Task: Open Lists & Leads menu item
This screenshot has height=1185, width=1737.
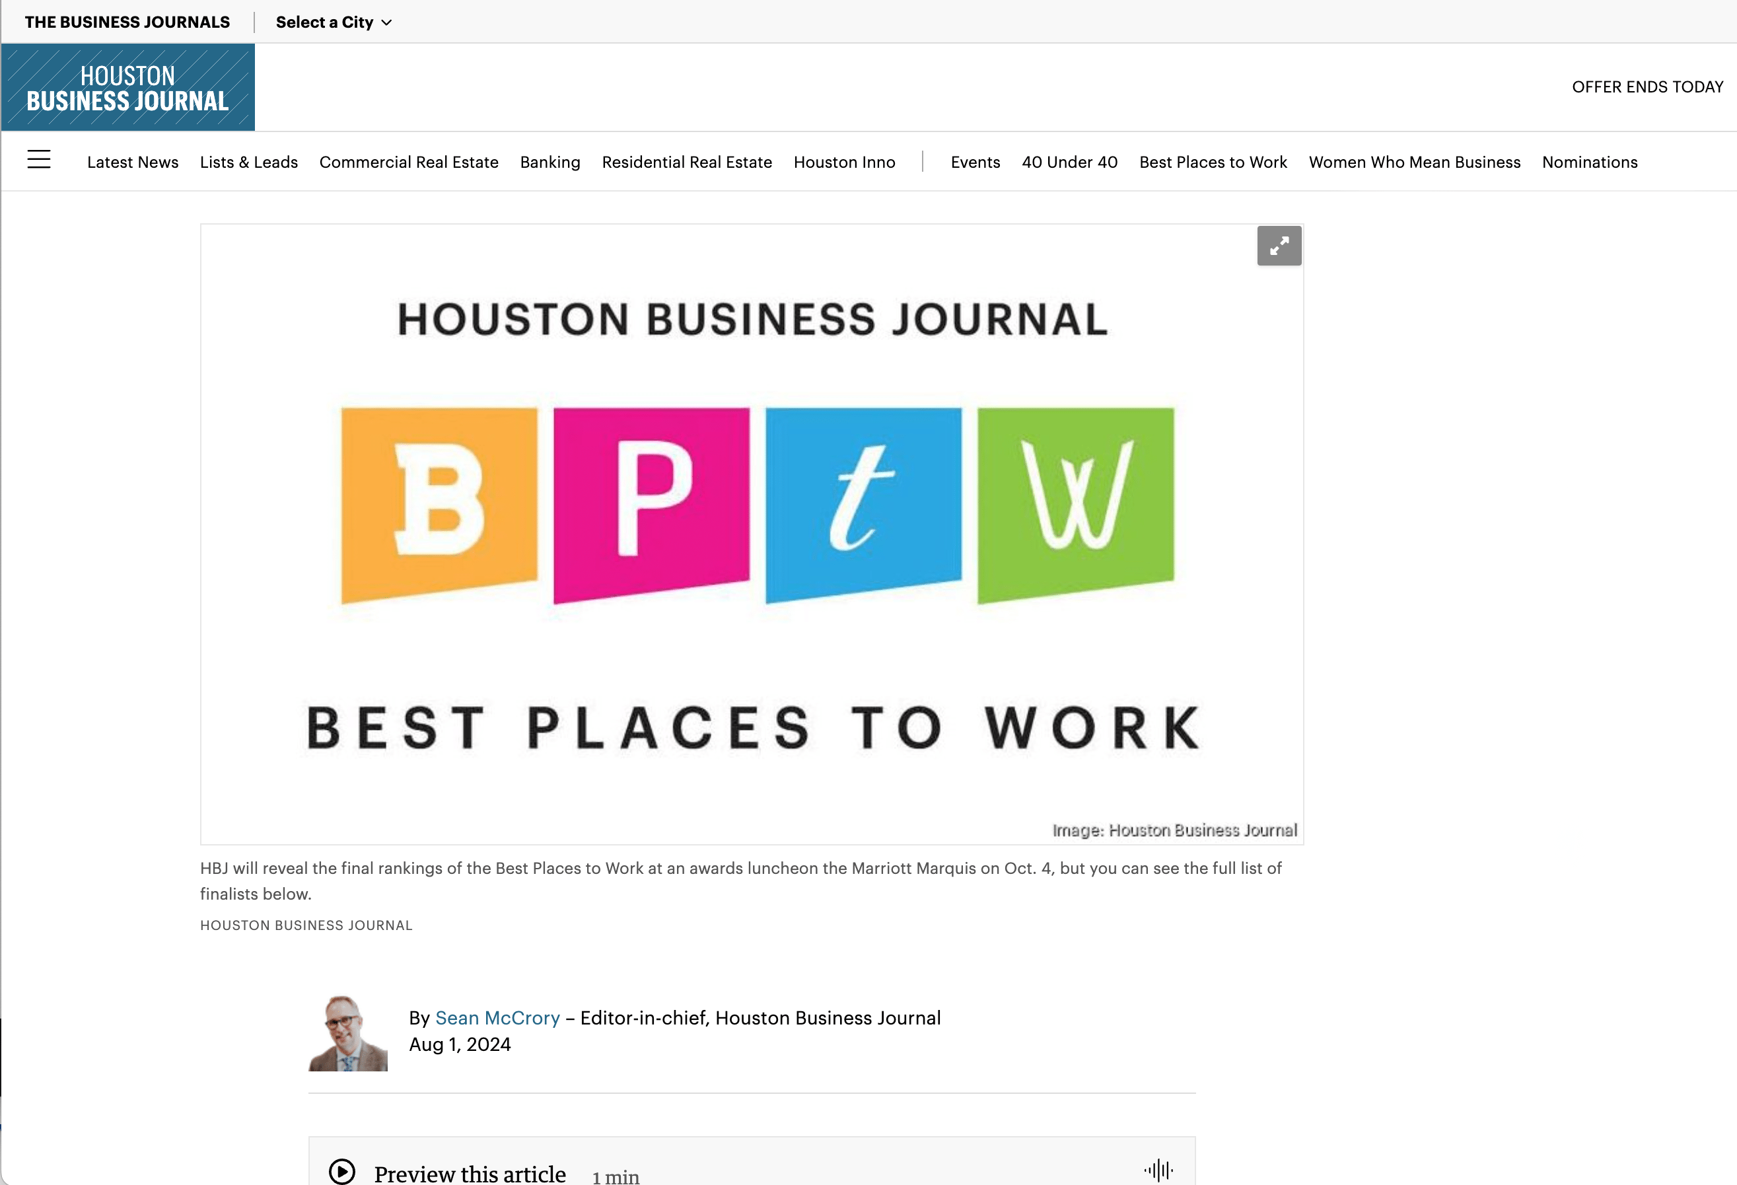Action: 249,162
